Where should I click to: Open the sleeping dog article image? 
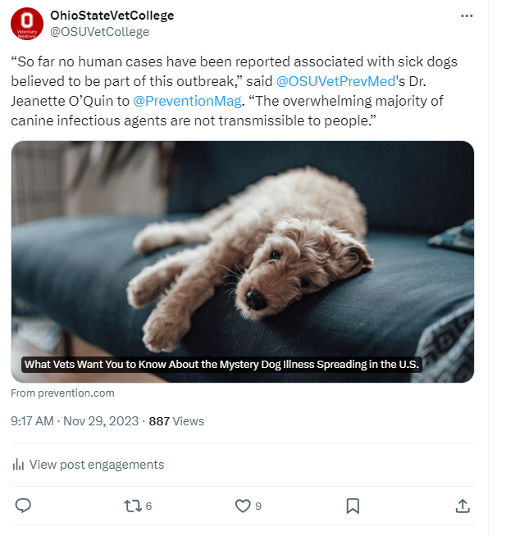tap(243, 246)
